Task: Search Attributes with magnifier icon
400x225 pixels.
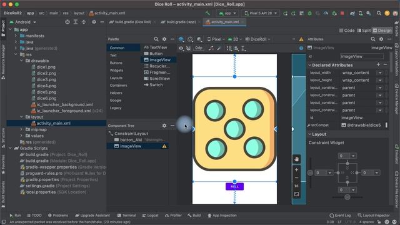Action: pos(373,39)
